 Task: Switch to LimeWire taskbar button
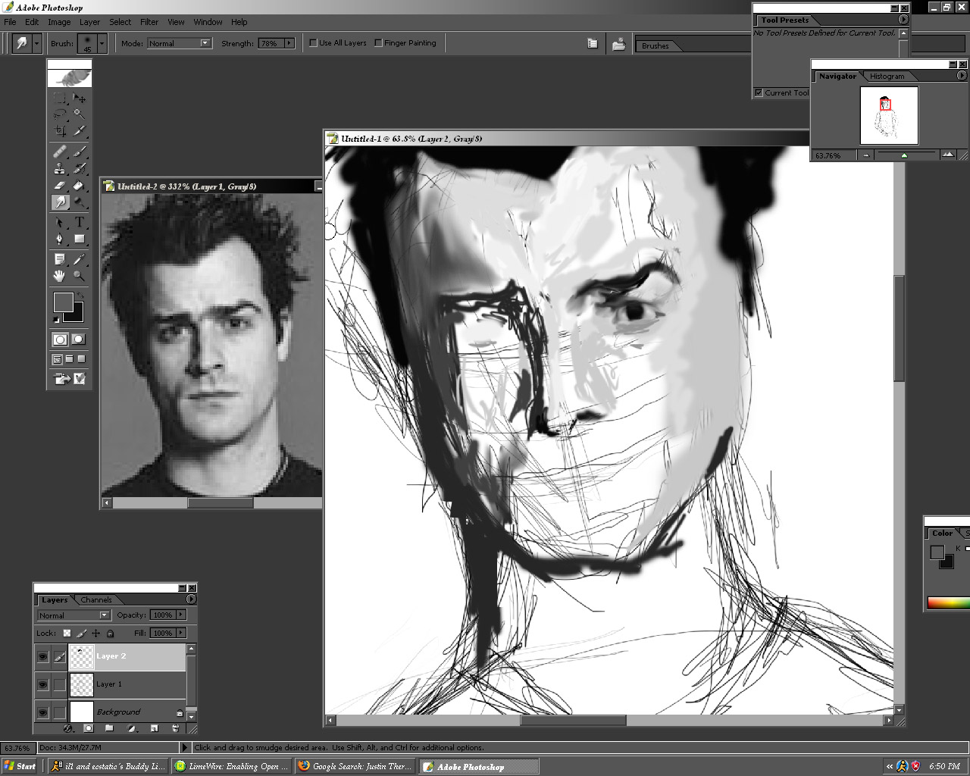pos(232,766)
